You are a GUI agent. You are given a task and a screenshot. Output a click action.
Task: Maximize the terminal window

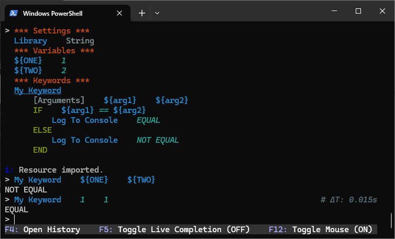[358, 11]
